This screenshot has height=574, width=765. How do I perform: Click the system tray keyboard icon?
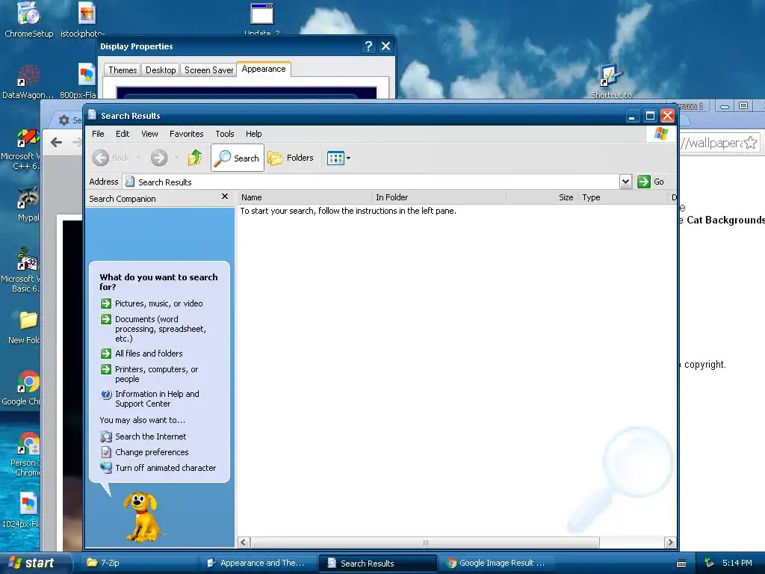(x=681, y=564)
